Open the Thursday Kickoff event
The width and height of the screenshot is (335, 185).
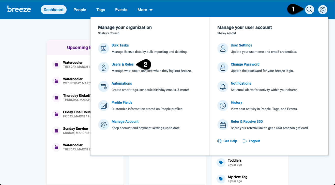pyautogui.click(x=77, y=96)
